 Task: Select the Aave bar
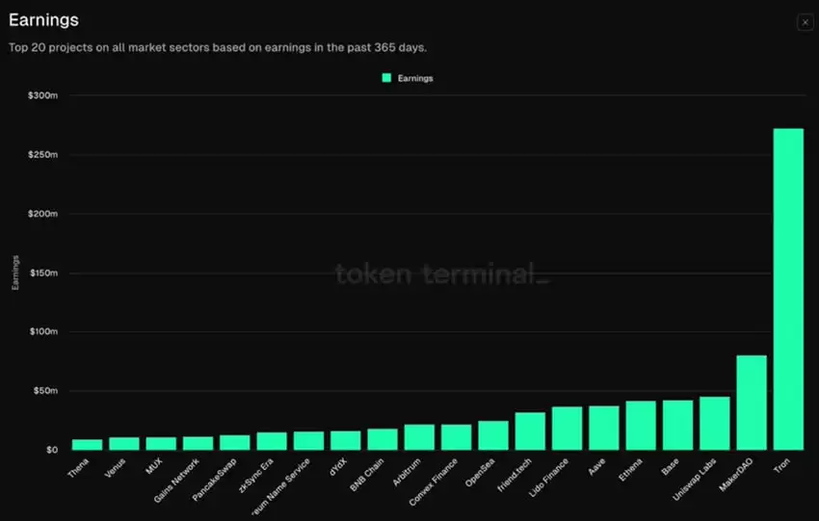pos(603,428)
